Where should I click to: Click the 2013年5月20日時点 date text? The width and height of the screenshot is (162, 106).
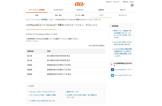(x=96, y=46)
